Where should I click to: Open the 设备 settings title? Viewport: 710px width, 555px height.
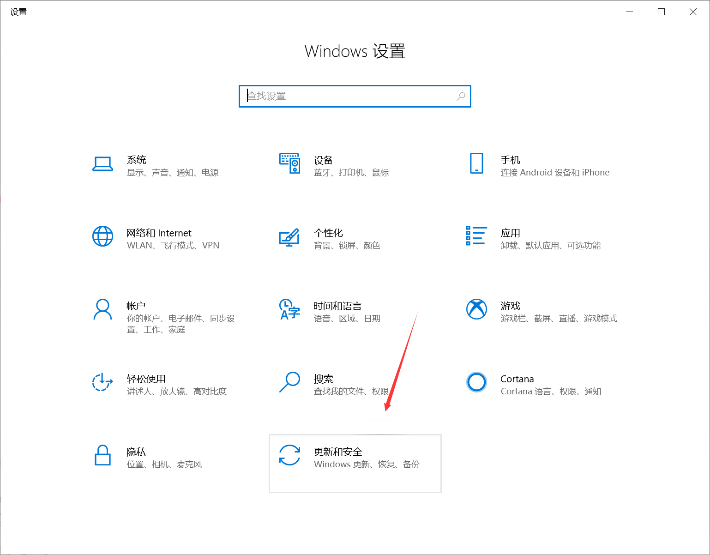click(x=323, y=160)
